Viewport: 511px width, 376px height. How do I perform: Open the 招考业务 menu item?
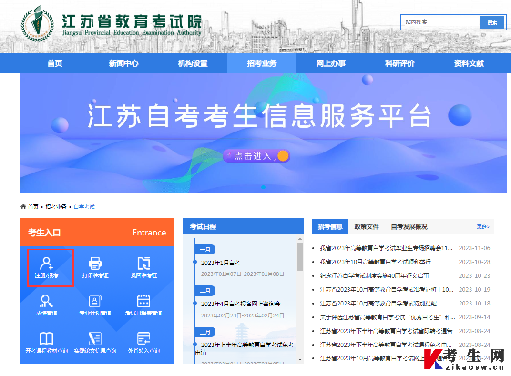tap(262, 62)
